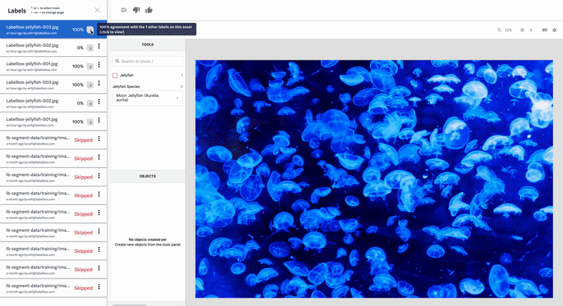
Task: Click the zoom magnifier icon beside 22%
Action: tap(499, 30)
